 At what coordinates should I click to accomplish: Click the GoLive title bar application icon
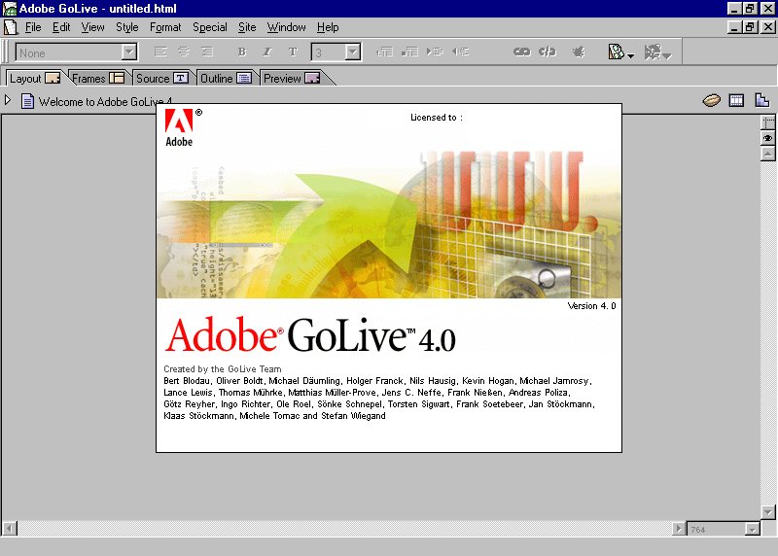pyautogui.click(x=10, y=9)
